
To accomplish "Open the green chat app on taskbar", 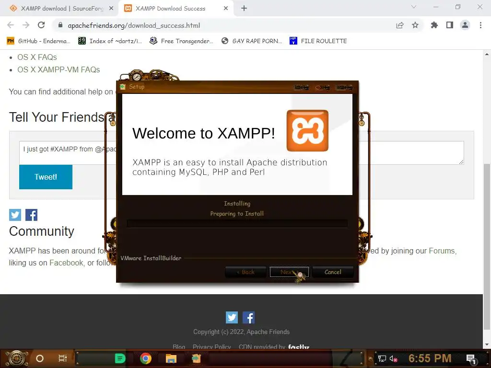I will [x=120, y=358].
